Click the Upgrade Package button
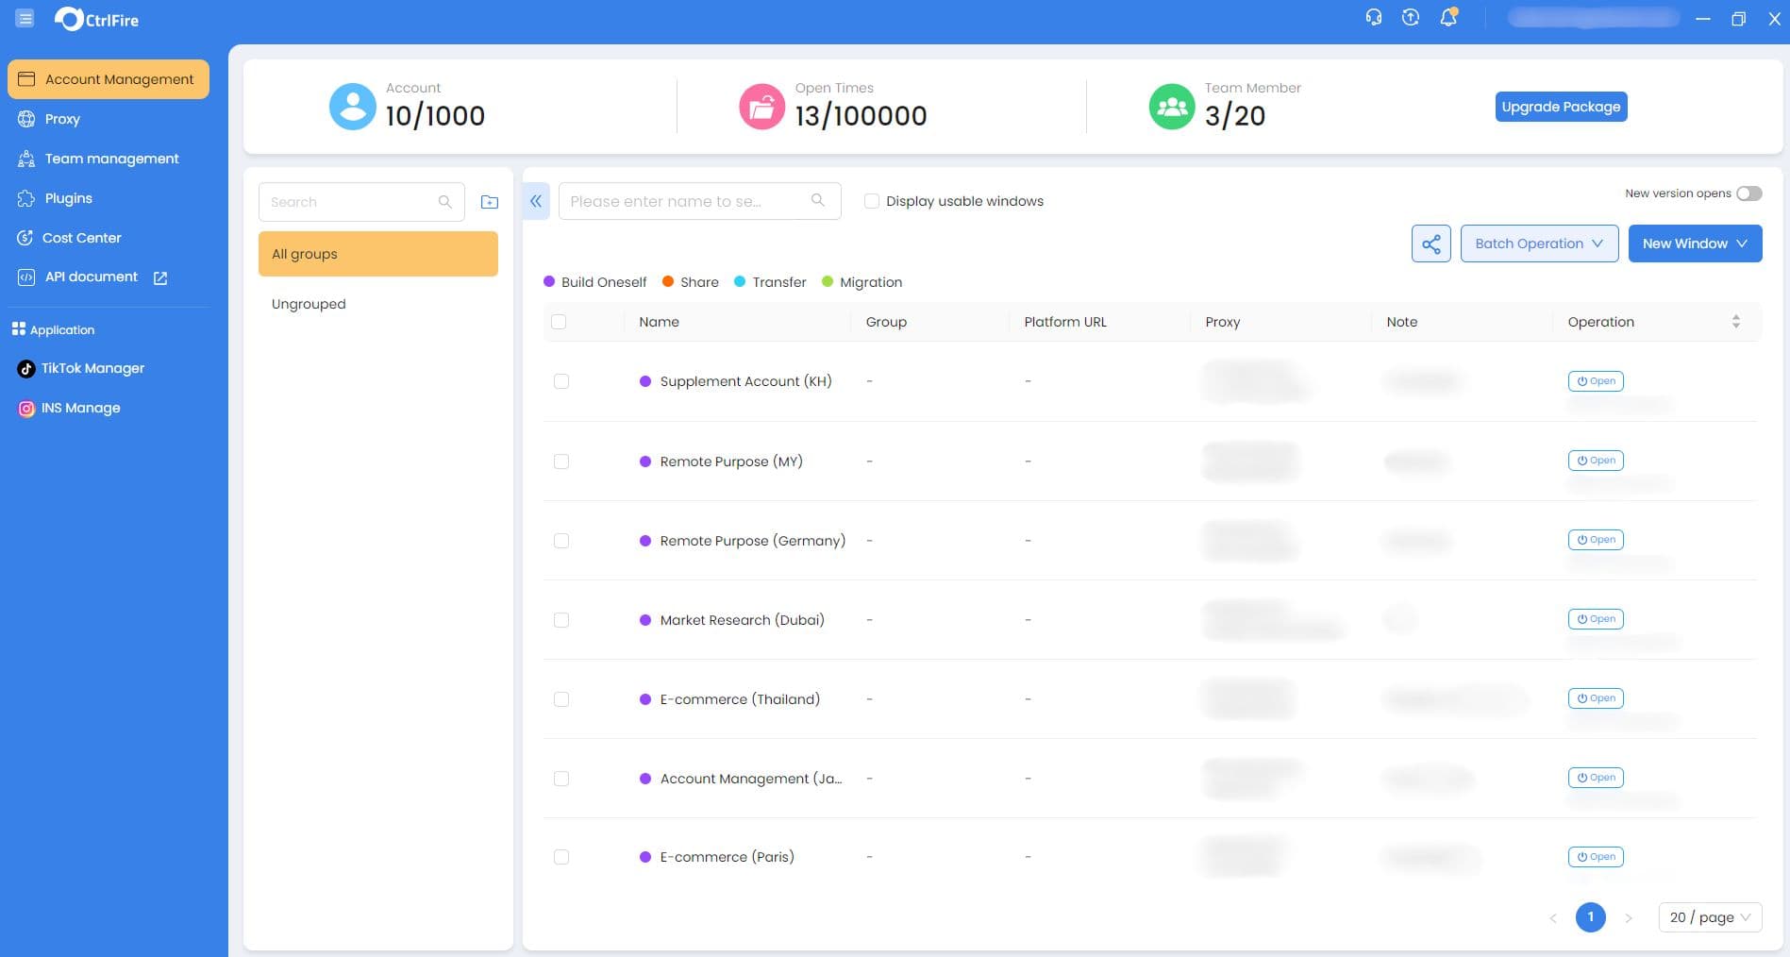1790x957 pixels. [x=1560, y=107]
